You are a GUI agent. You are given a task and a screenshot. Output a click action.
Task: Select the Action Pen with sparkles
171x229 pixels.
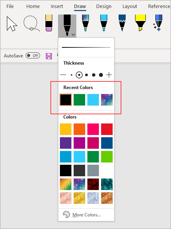click(158, 23)
